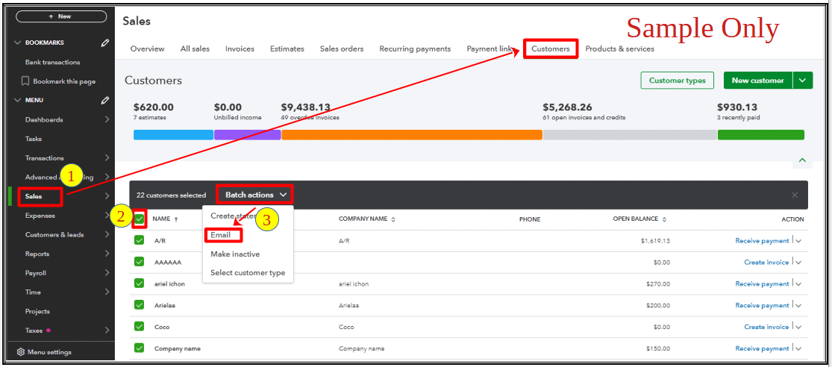The width and height of the screenshot is (832, 367).
Task: Switch to the Estimates tab
Action: [287, 48]
